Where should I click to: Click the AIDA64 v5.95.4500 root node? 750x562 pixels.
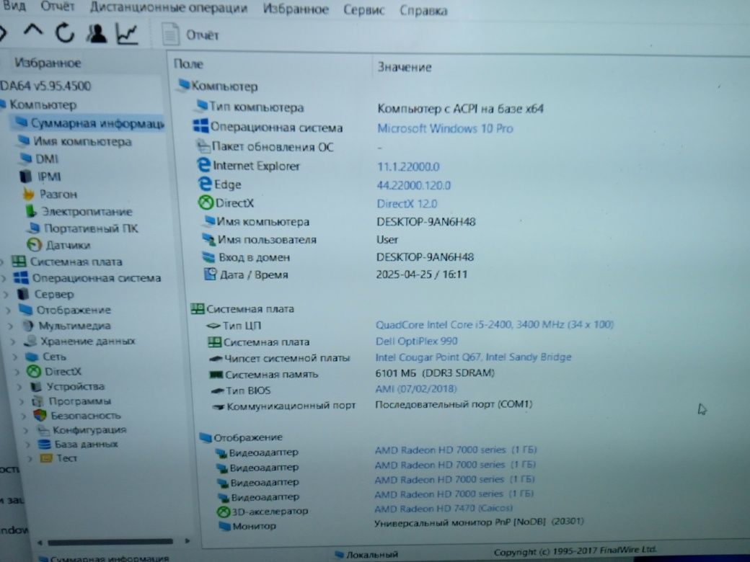pos(45,86)
